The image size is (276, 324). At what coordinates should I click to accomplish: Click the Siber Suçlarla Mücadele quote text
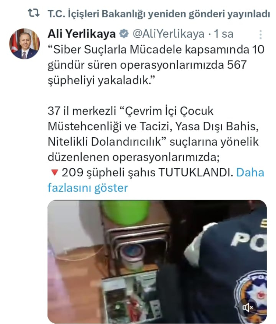156,65
